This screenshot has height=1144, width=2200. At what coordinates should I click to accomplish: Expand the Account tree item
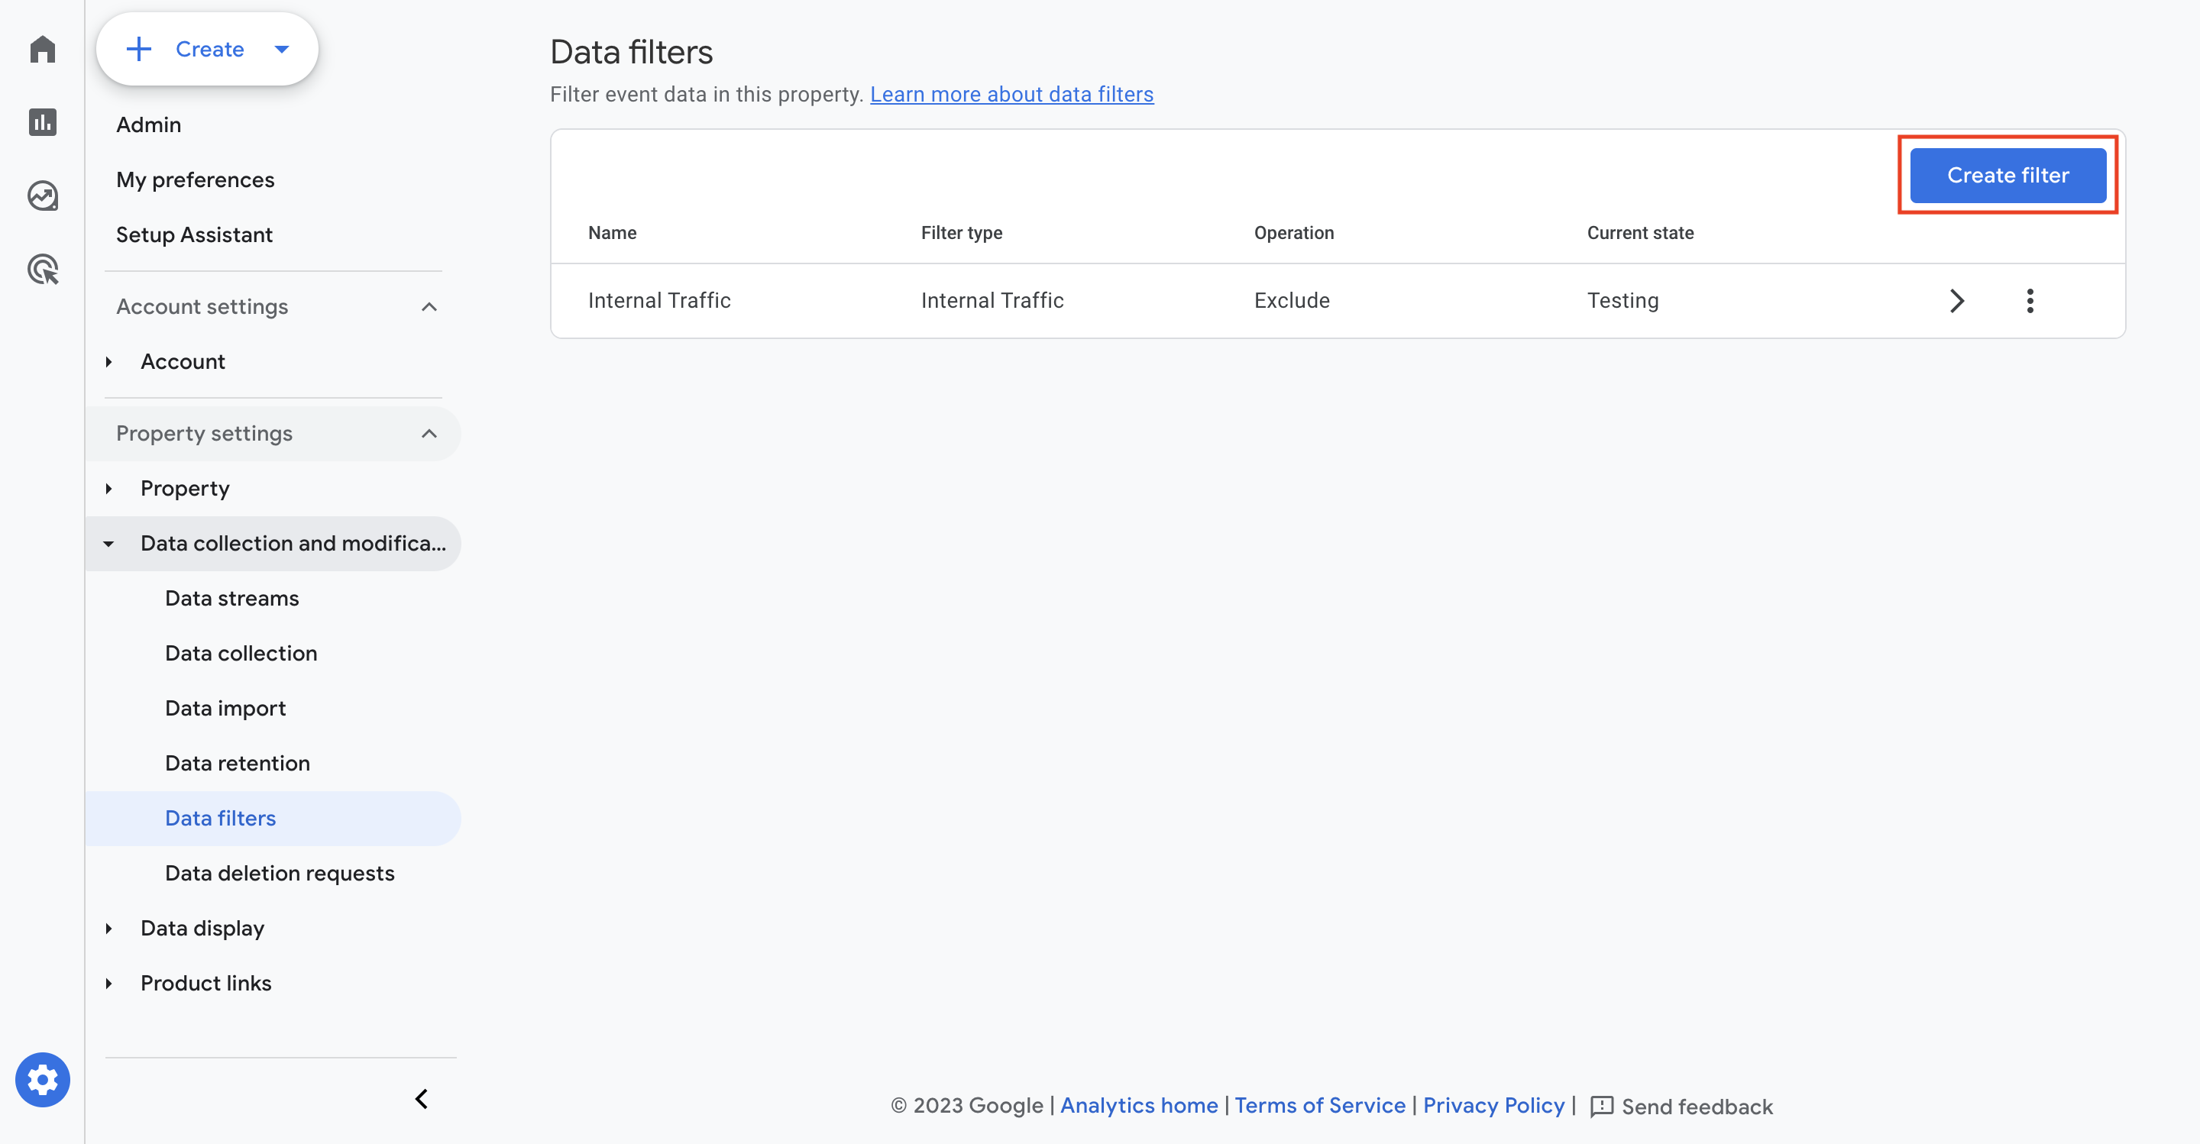pos(108,361)
